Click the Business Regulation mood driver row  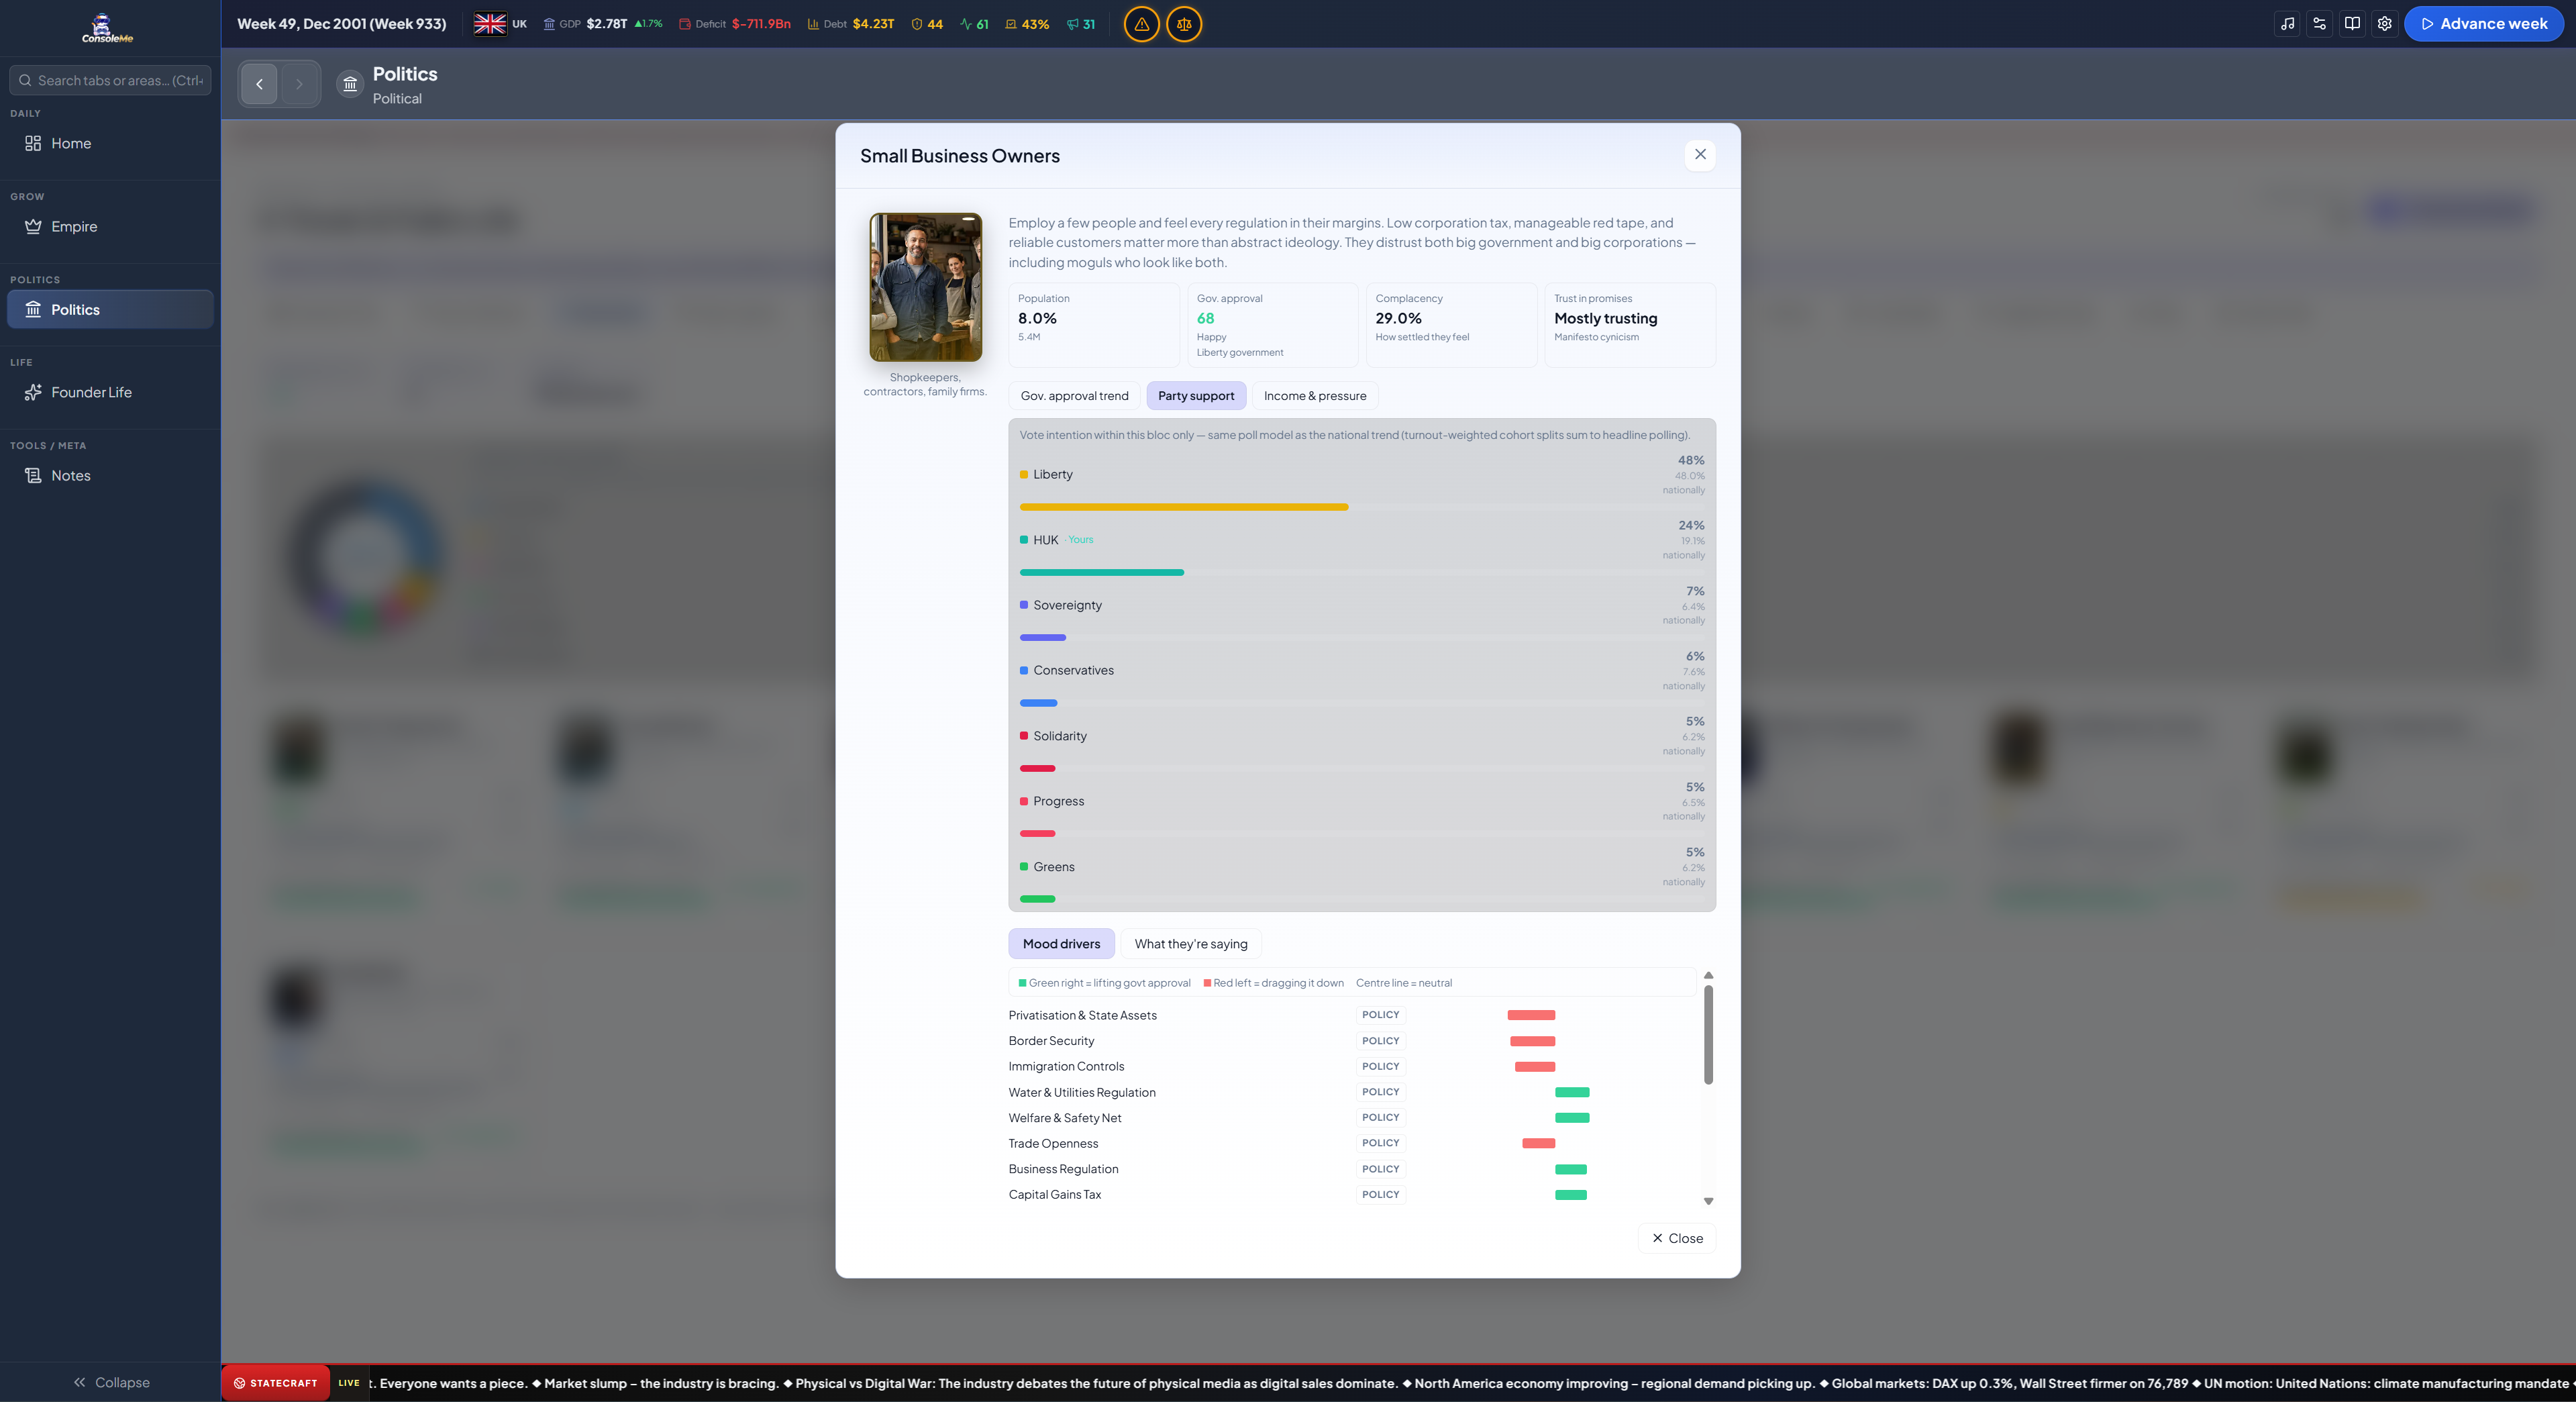(x=1352, y=1169)
